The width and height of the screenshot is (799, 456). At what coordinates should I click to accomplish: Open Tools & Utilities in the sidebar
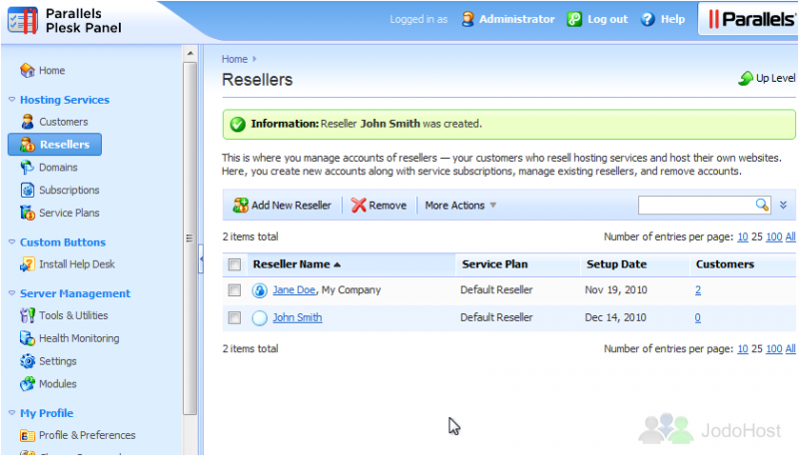73,315
